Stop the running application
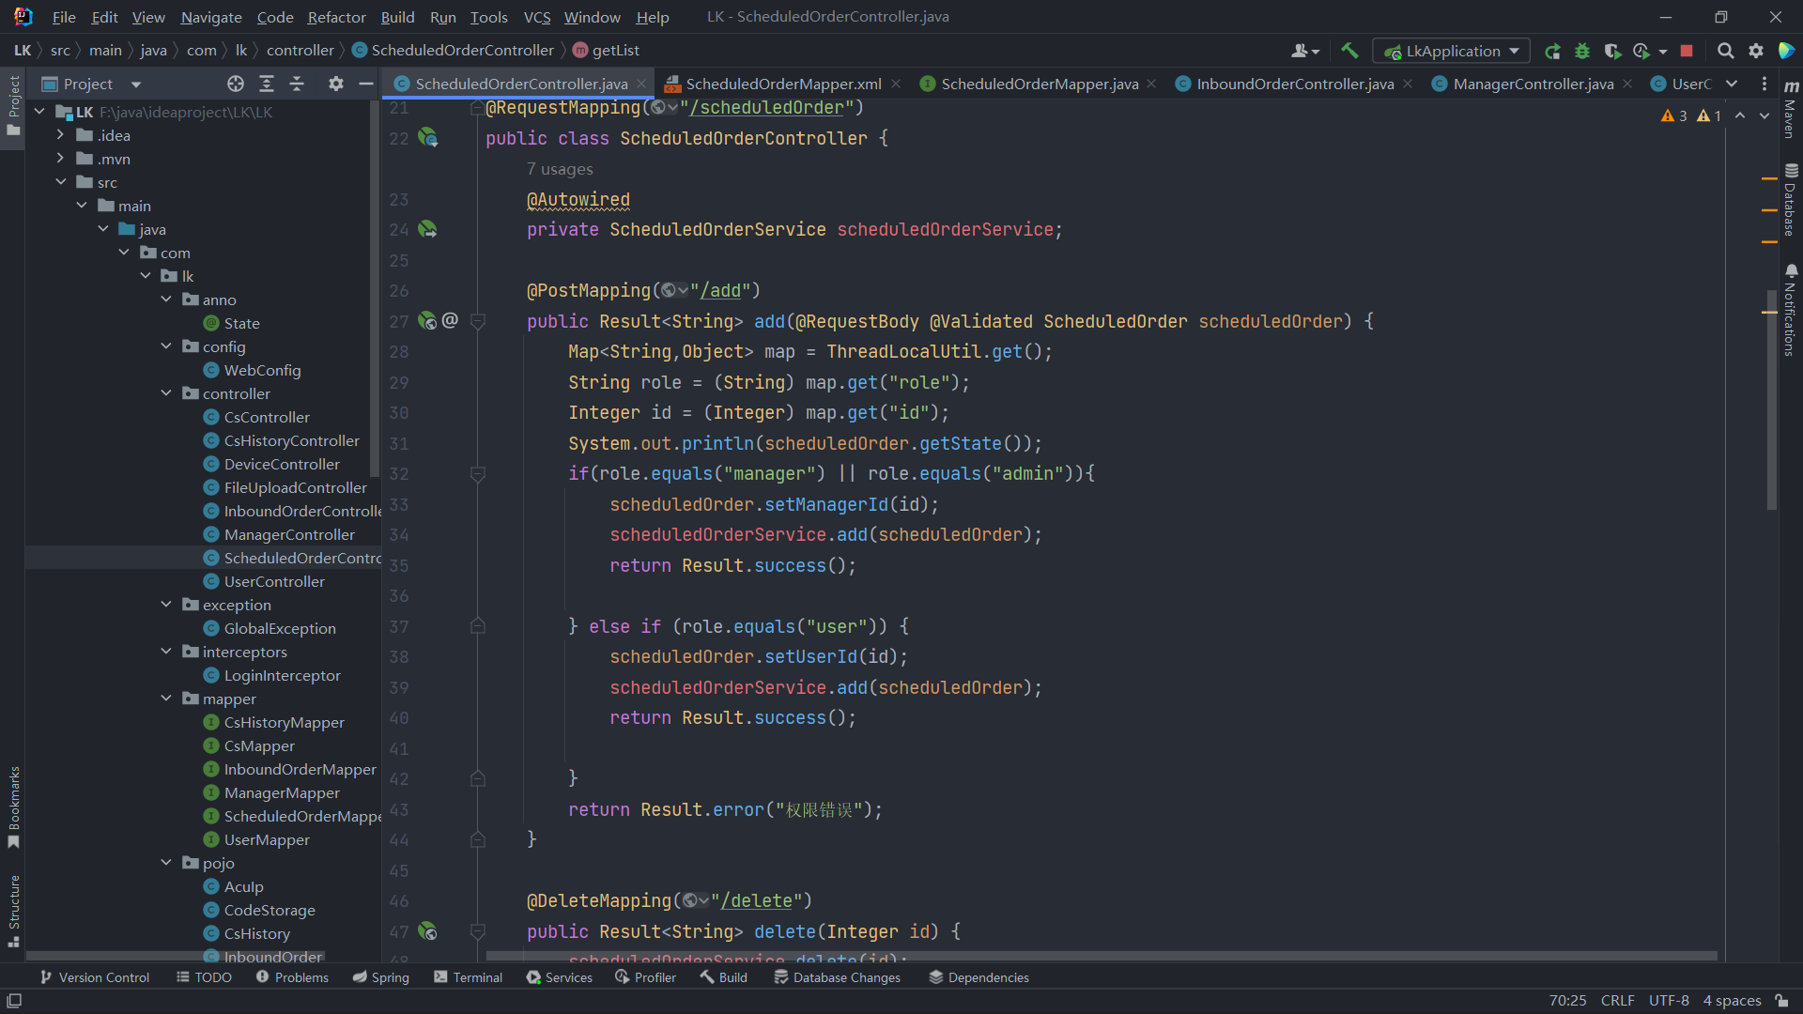The height and width of the screenshot is (1014, 1803). pos(1687,51)
